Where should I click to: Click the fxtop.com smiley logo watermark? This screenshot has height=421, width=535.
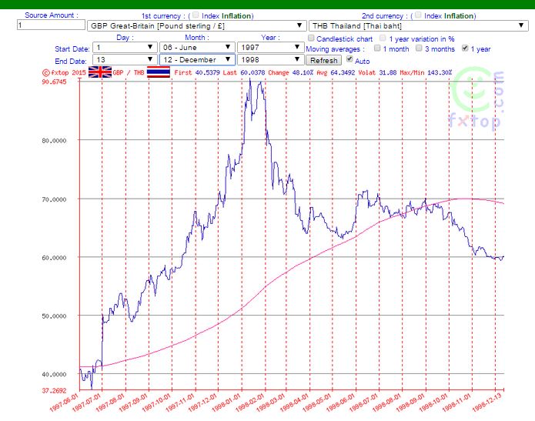476,99
